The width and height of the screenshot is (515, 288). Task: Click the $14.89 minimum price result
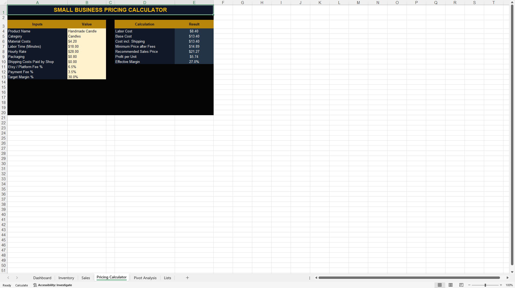coord(194,46)
